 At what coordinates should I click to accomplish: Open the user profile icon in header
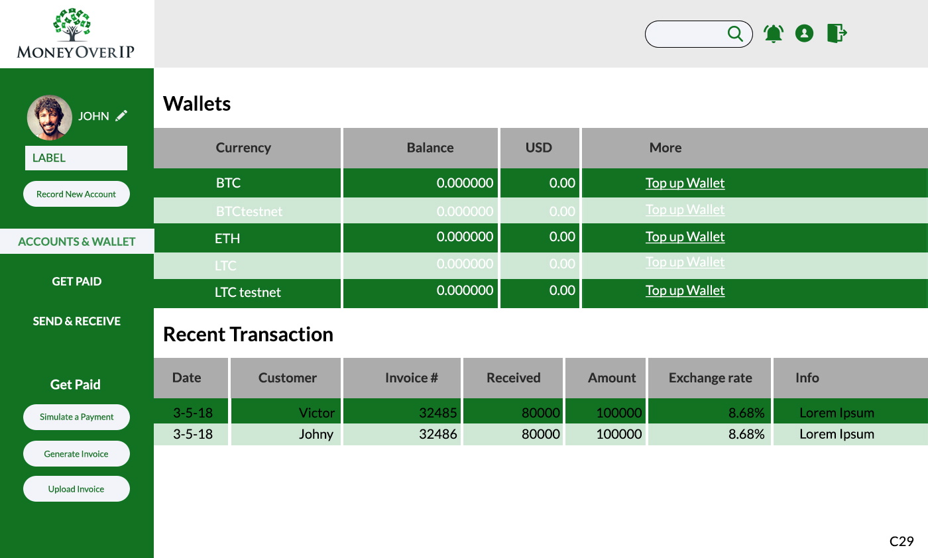click(x=804, y=33)
